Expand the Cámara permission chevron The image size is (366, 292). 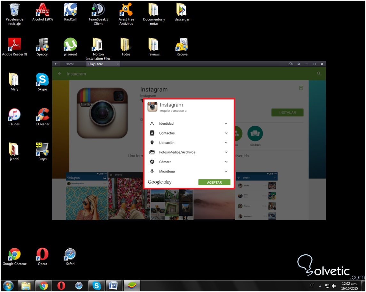[x=226, y=162]
